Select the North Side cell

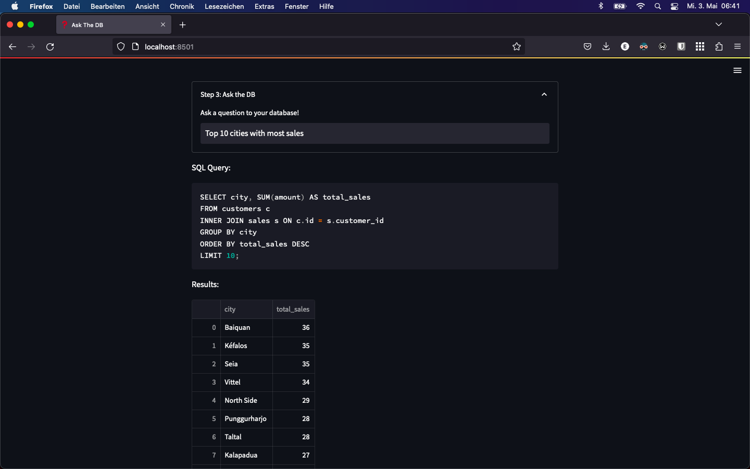246,401
